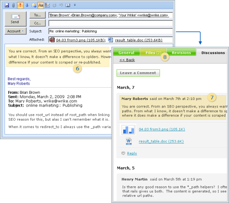Open the Revisions tab
This screenshot has width=229, height=203.
[x=181, y=52]
